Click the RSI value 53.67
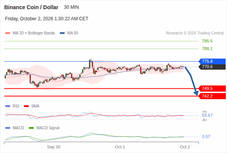Viewport: 227px width, 153px height. [x=207, y=115]
